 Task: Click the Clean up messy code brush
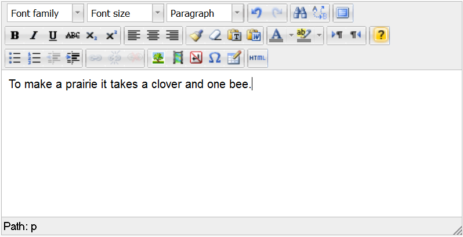tap(196, 36)
